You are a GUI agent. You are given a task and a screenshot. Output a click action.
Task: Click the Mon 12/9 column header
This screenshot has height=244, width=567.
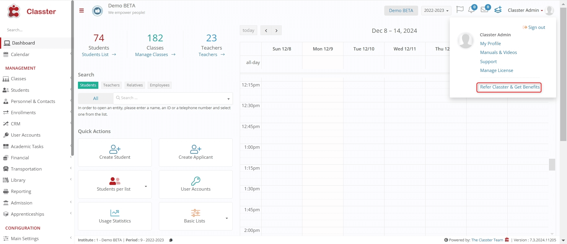tap(323, 49)
